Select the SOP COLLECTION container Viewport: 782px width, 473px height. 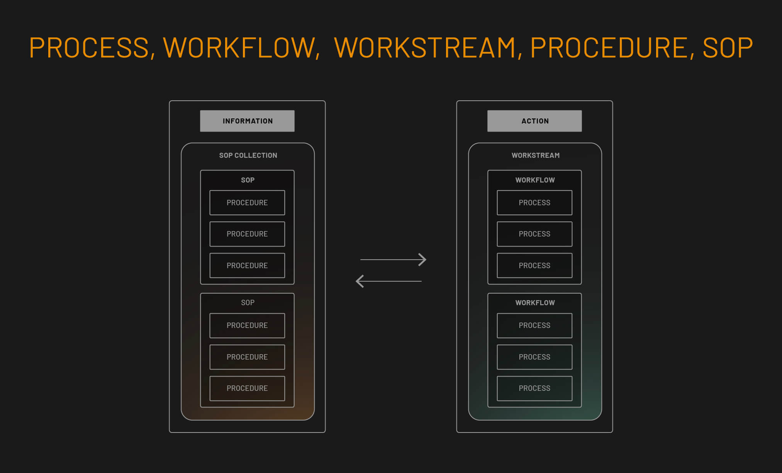pyautogui.click(x=248, y=155)
